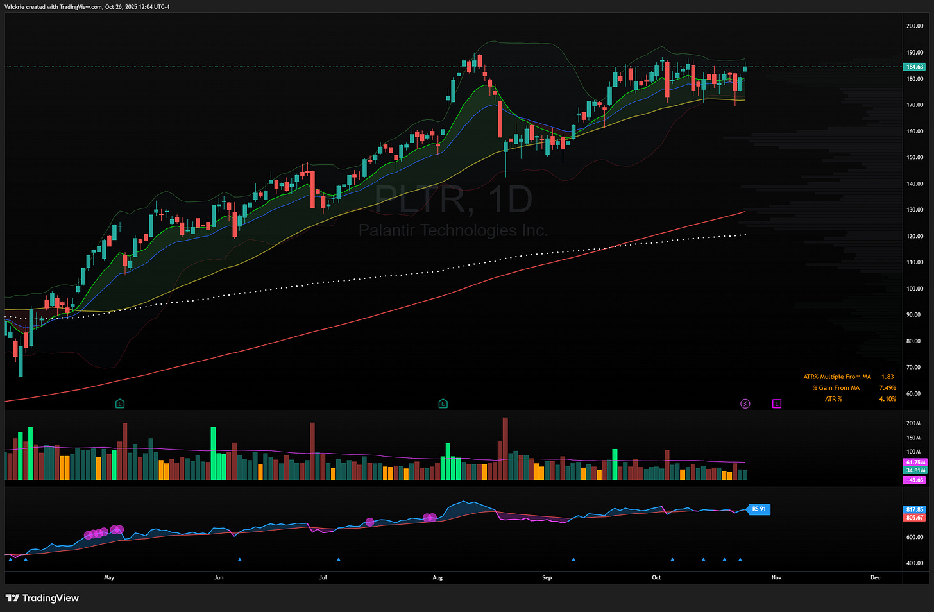Click the 200.00 price axis label
The width and height of the screenshot is (934, 612).
tap(915, 26)
